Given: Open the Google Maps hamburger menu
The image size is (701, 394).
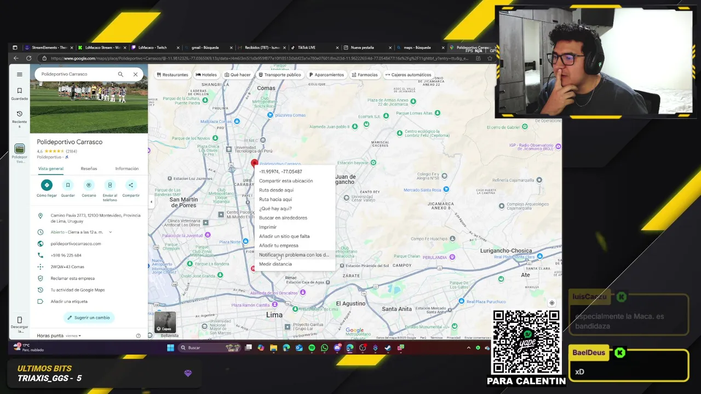Looking at the screenshot, I should tap(19, 74).
